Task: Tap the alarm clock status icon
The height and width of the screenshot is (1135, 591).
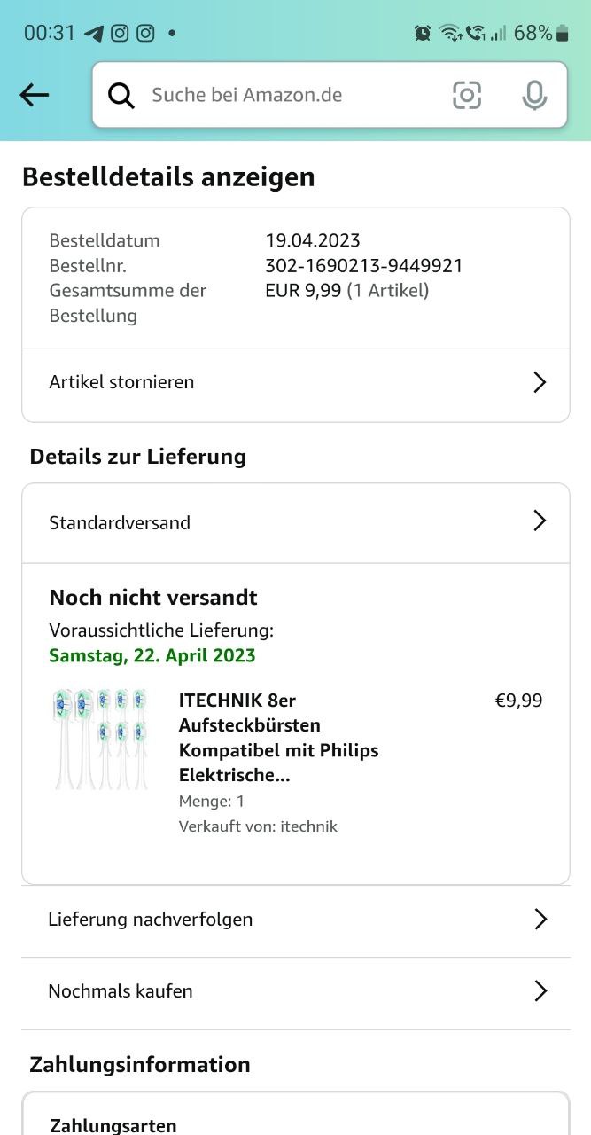Action: click(423, 34)
